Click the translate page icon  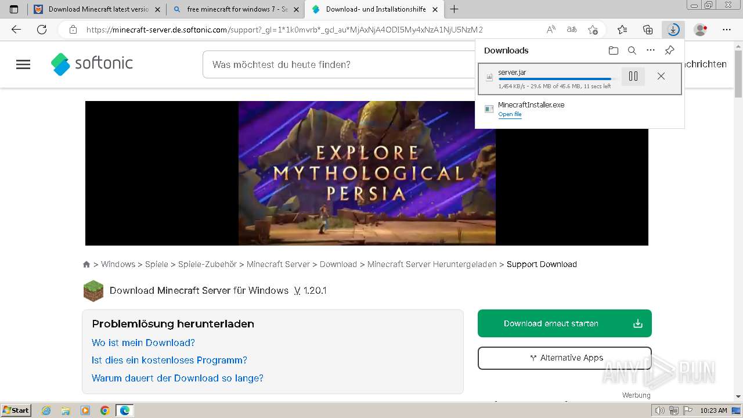(572, 30)
